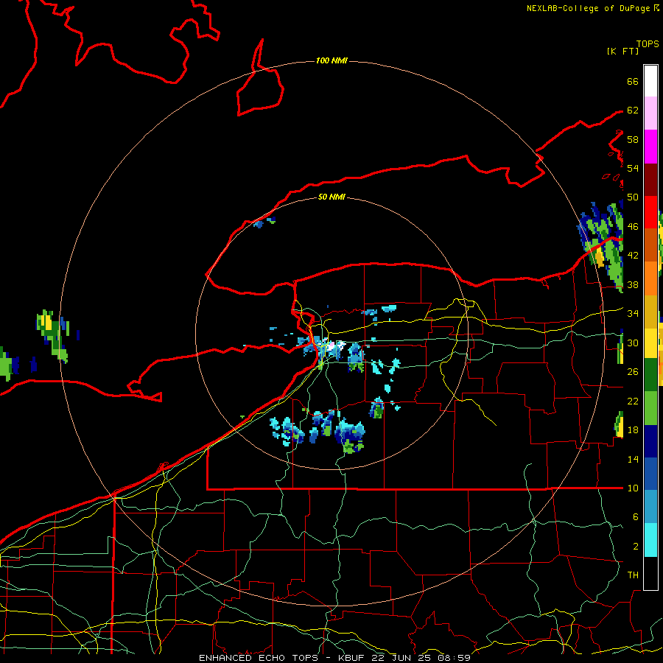Pick the gold legend swatch
663x663 pixels.
coord(650,312)
